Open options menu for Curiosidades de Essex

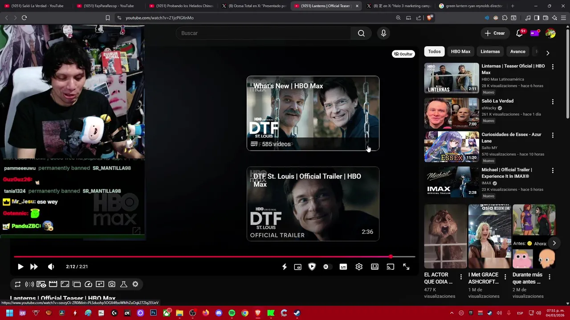(553, 135)
